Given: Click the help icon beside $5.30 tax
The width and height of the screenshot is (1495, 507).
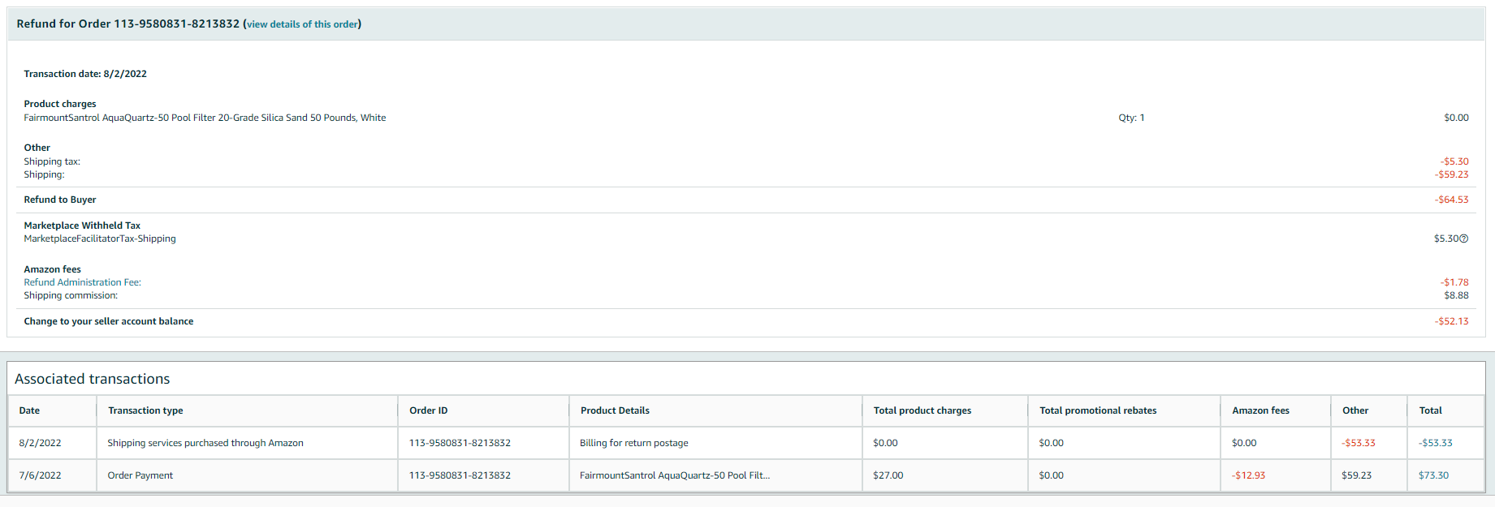Looking at the screenshot, I should click(x=1464, y=238).
